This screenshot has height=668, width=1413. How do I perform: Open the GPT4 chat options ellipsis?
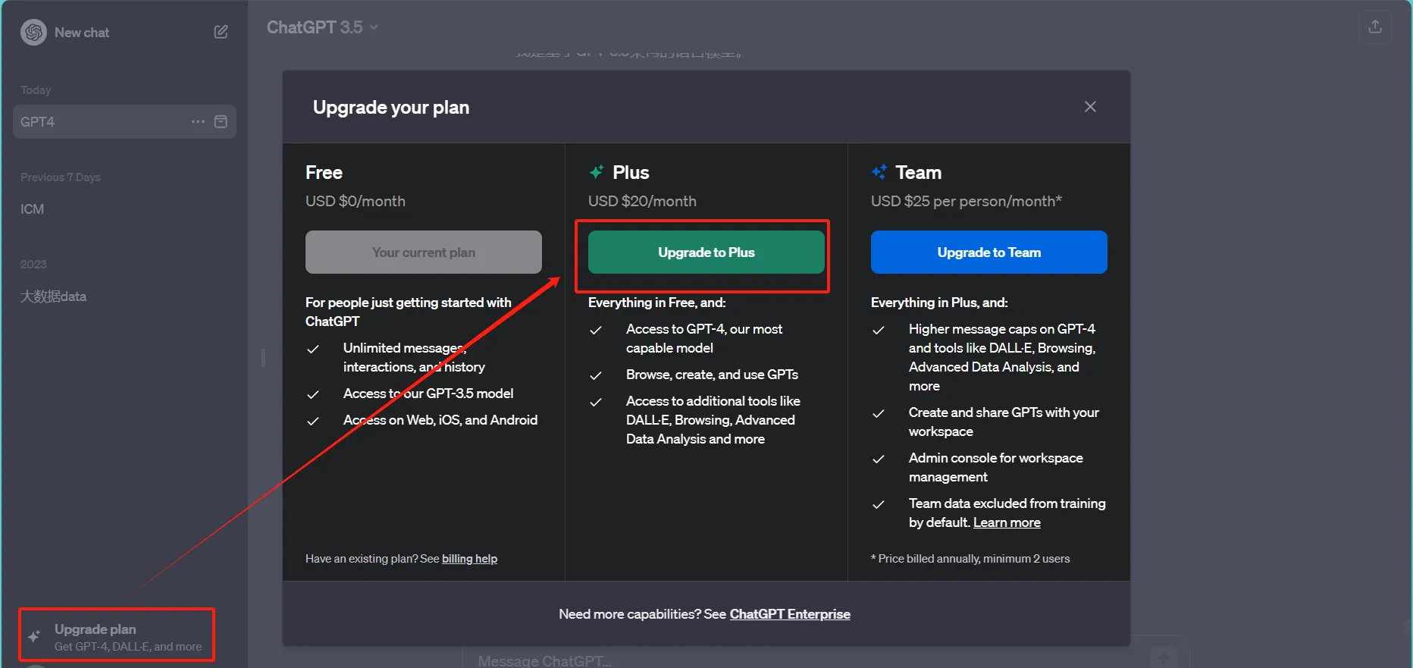coord(198,121)
